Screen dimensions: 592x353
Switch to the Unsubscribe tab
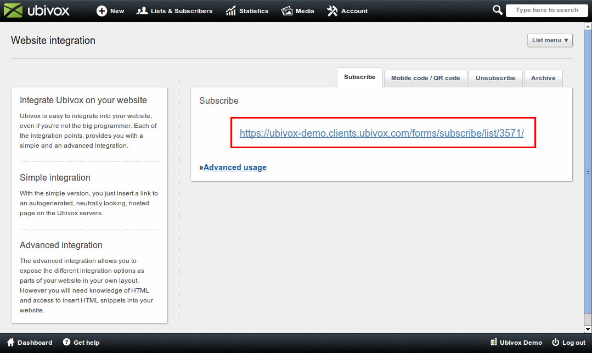(x=495, y=79)
